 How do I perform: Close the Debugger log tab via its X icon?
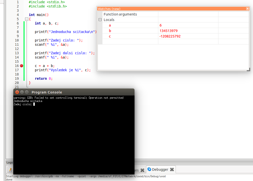click(x=172, y=169)
